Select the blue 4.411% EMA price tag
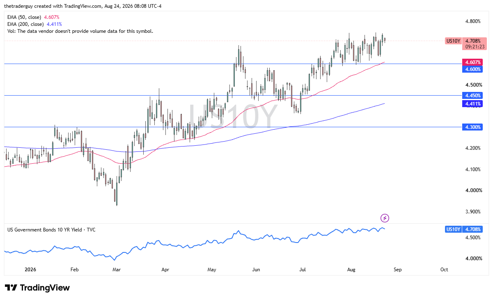This screenshot has height=300, width=493. [472, 104]
